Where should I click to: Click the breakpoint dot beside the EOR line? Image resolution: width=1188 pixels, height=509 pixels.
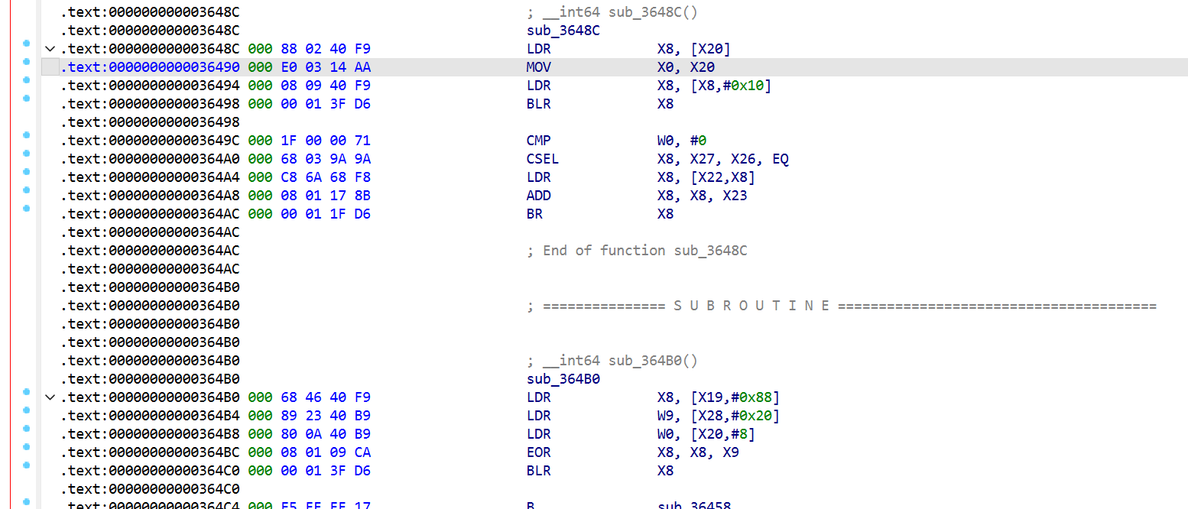pyautogui.click(x=27, y=446)
